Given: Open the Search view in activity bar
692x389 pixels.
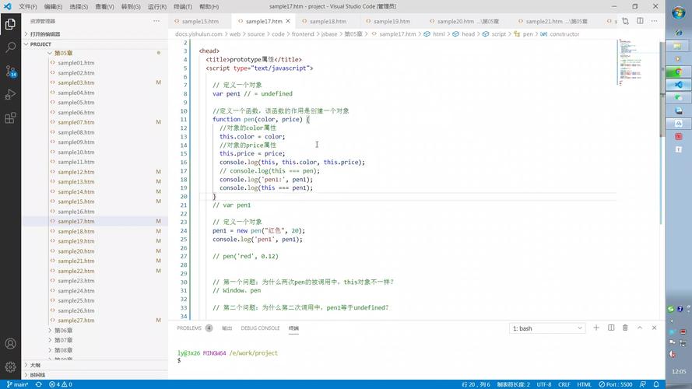Looking at the screenshot, I should [10, 47].
